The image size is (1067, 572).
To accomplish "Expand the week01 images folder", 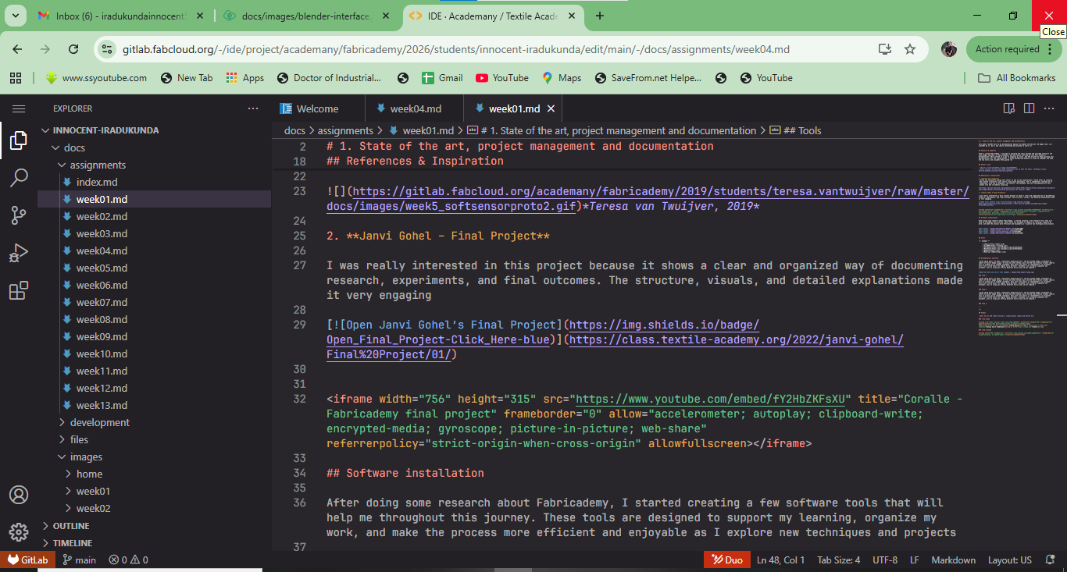I will point(93,491).
